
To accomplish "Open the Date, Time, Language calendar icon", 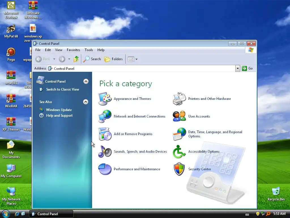I will click(179, 134).
